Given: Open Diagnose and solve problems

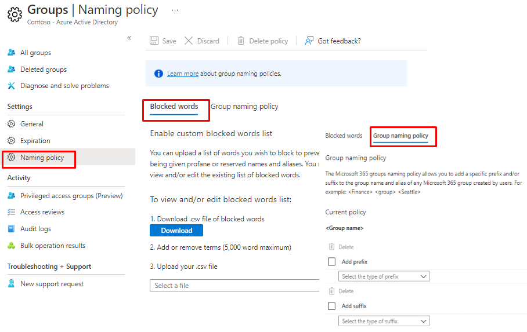Looking at the screenshot, I should coord(64,86).
